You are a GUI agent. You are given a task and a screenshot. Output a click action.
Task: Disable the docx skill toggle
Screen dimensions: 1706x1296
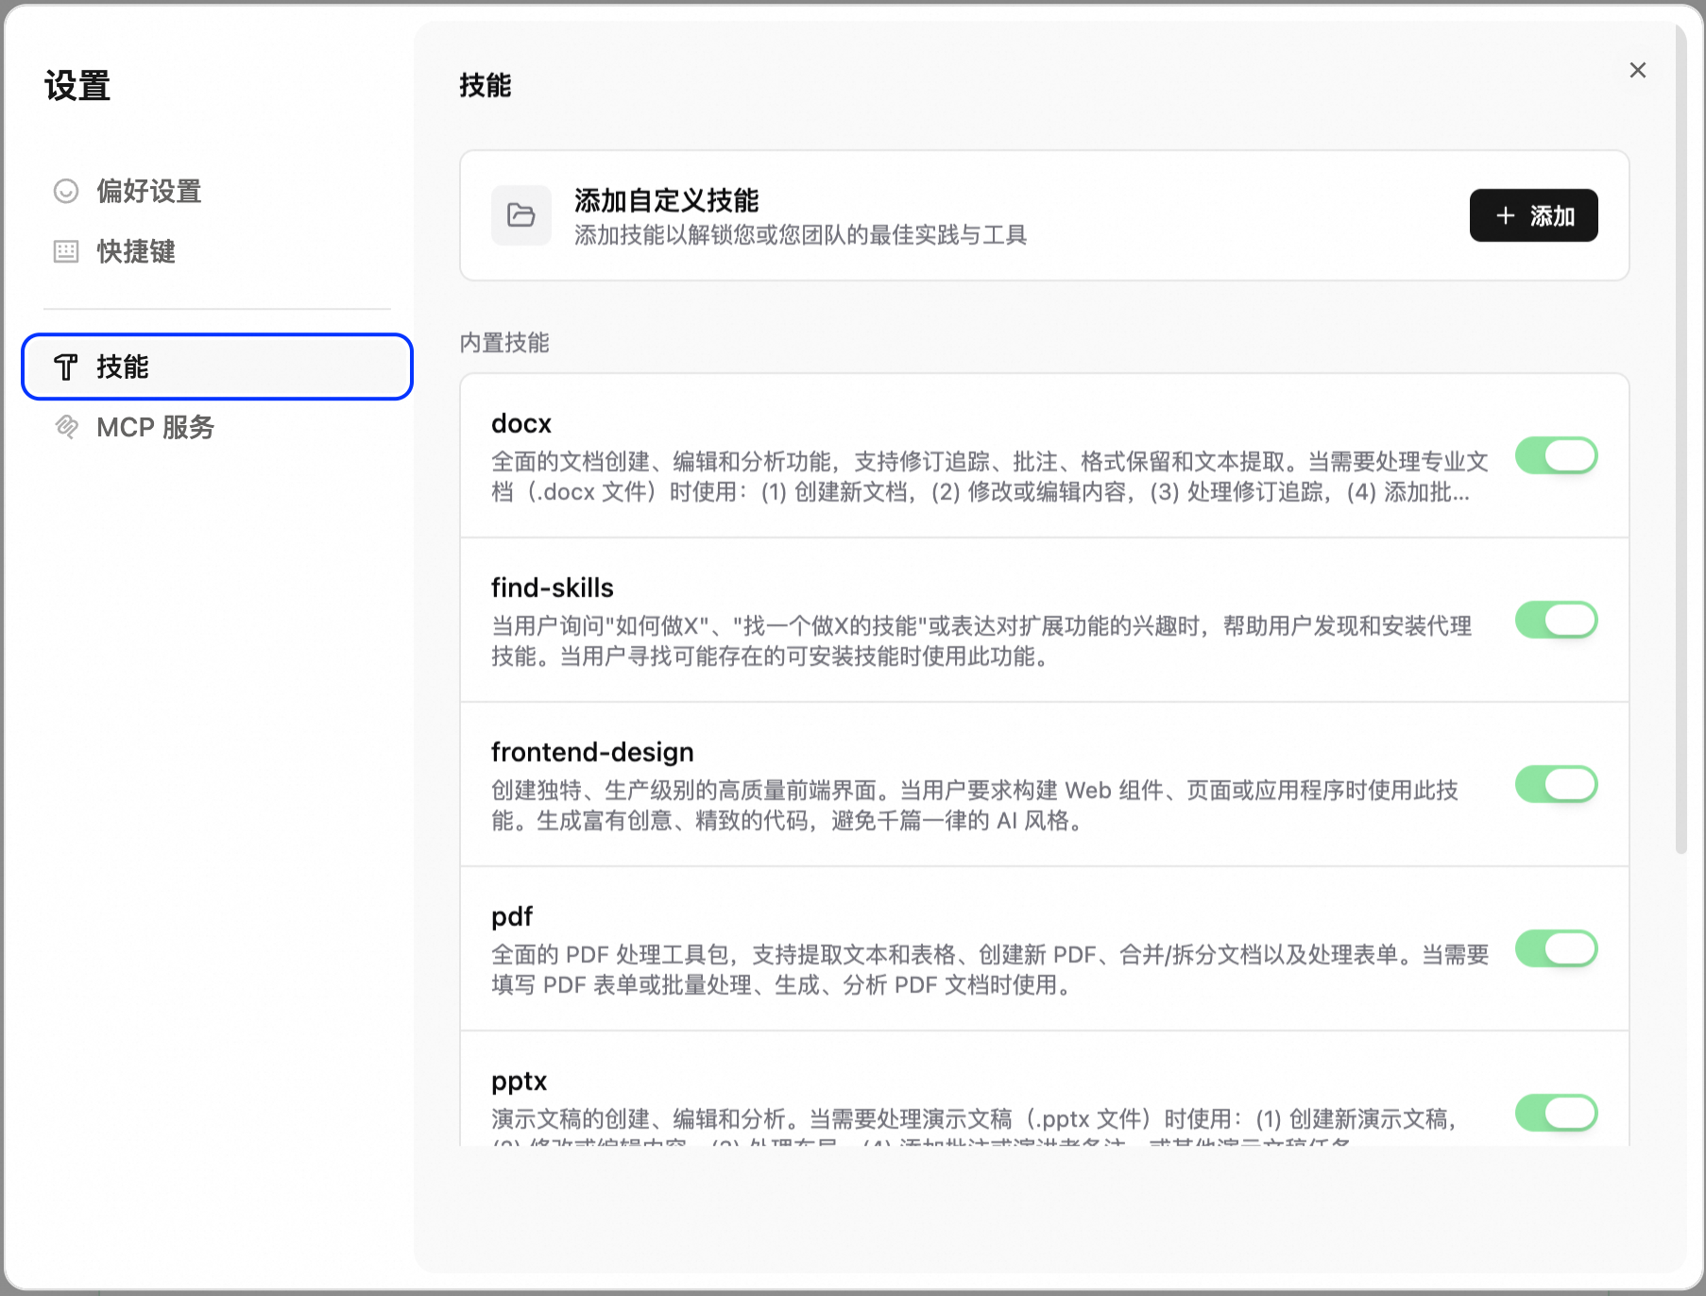tap(1555, 456)
